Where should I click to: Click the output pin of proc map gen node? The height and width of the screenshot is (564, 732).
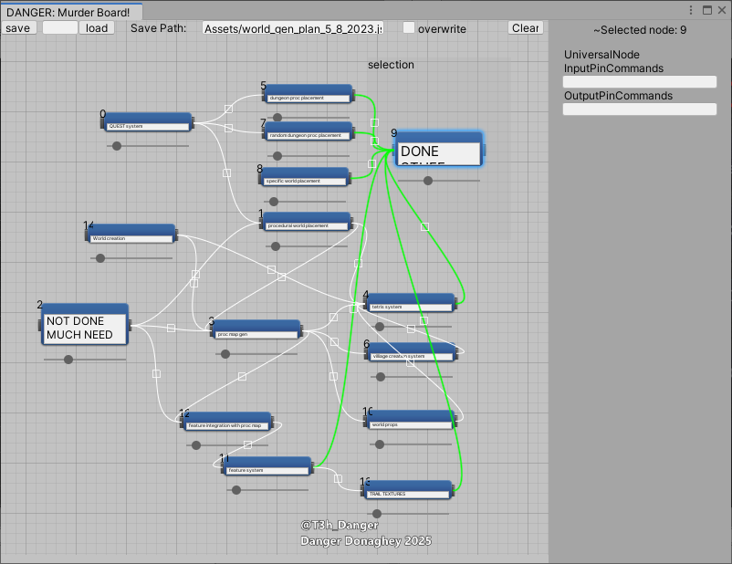click(301, 329)
